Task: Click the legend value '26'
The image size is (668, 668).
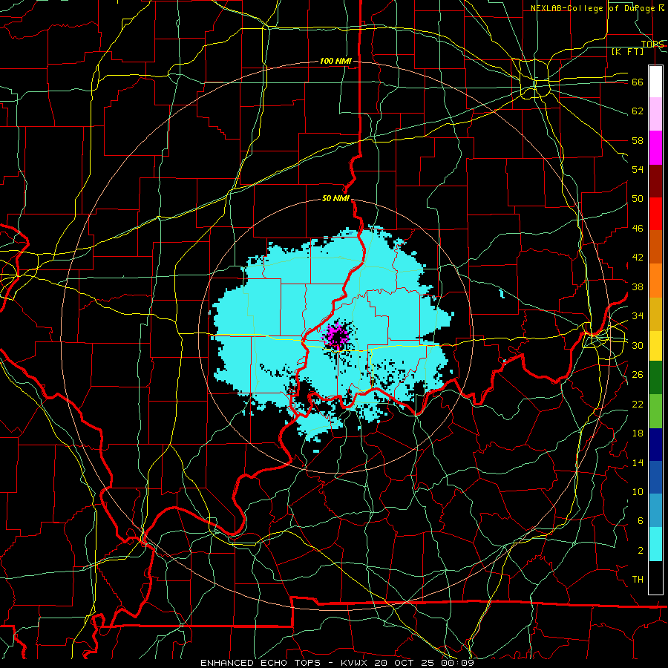Action: click(x=638, y=375)
